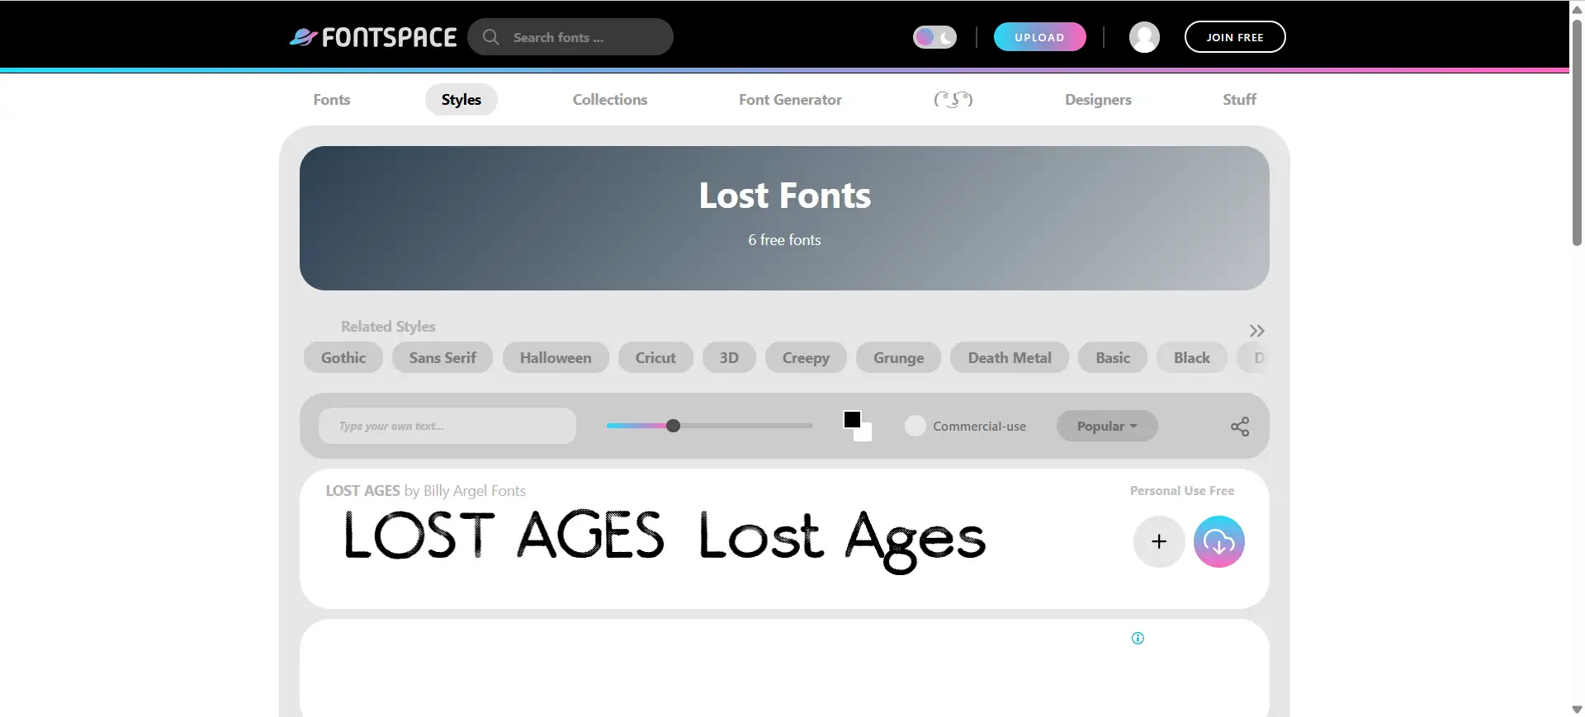Open the Collections tab

610,100
